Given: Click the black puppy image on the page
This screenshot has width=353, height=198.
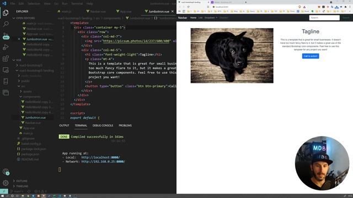Looking at the screenshot, I should tap(232, 56).
